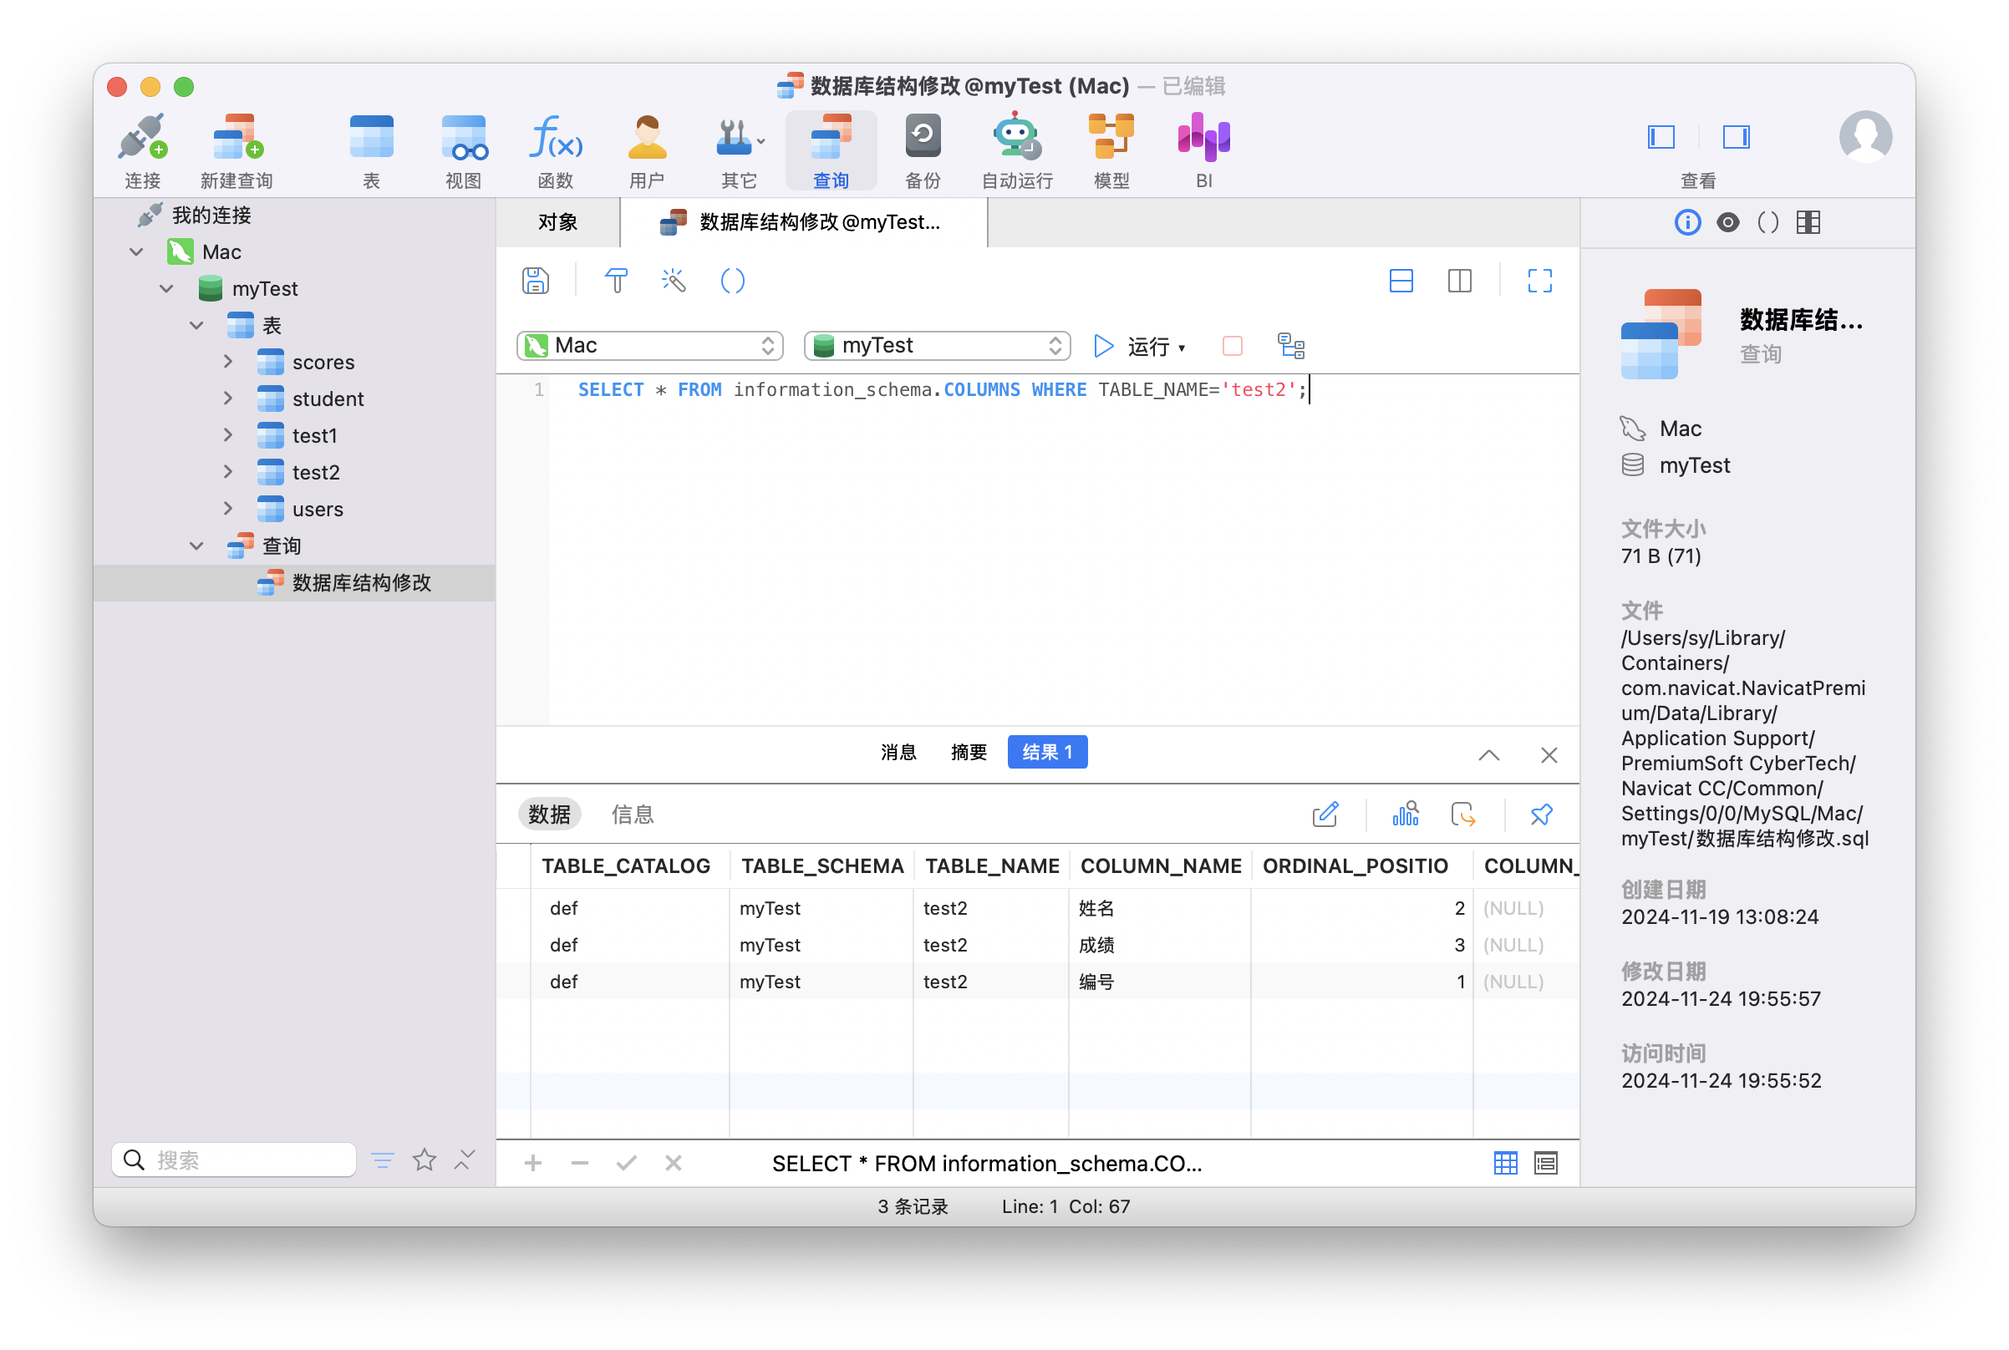
Task: Select the 摘要 result tab
Action: click(x=968, y=753)
